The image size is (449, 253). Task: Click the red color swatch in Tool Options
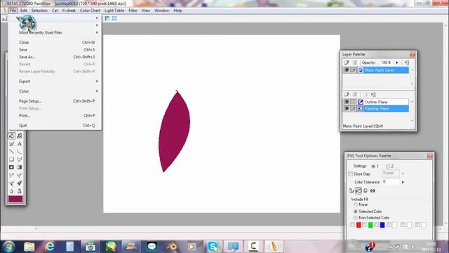(x=358, y=225)
